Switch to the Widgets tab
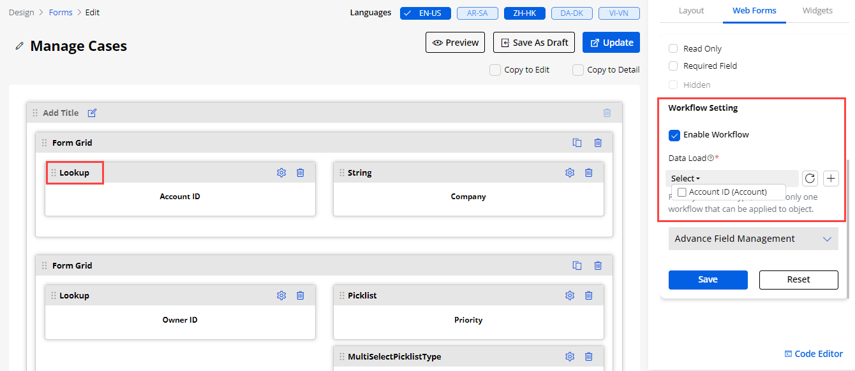855x371 pixels. [817, 11]
